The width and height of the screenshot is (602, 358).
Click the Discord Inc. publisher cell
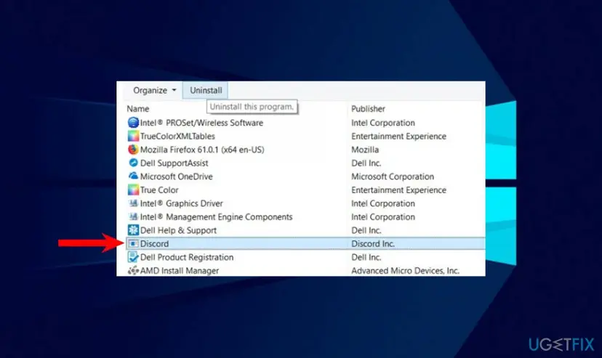[373, 243]
